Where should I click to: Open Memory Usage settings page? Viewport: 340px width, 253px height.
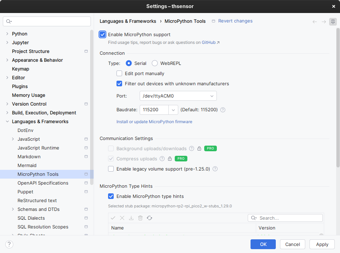point(28,95)
